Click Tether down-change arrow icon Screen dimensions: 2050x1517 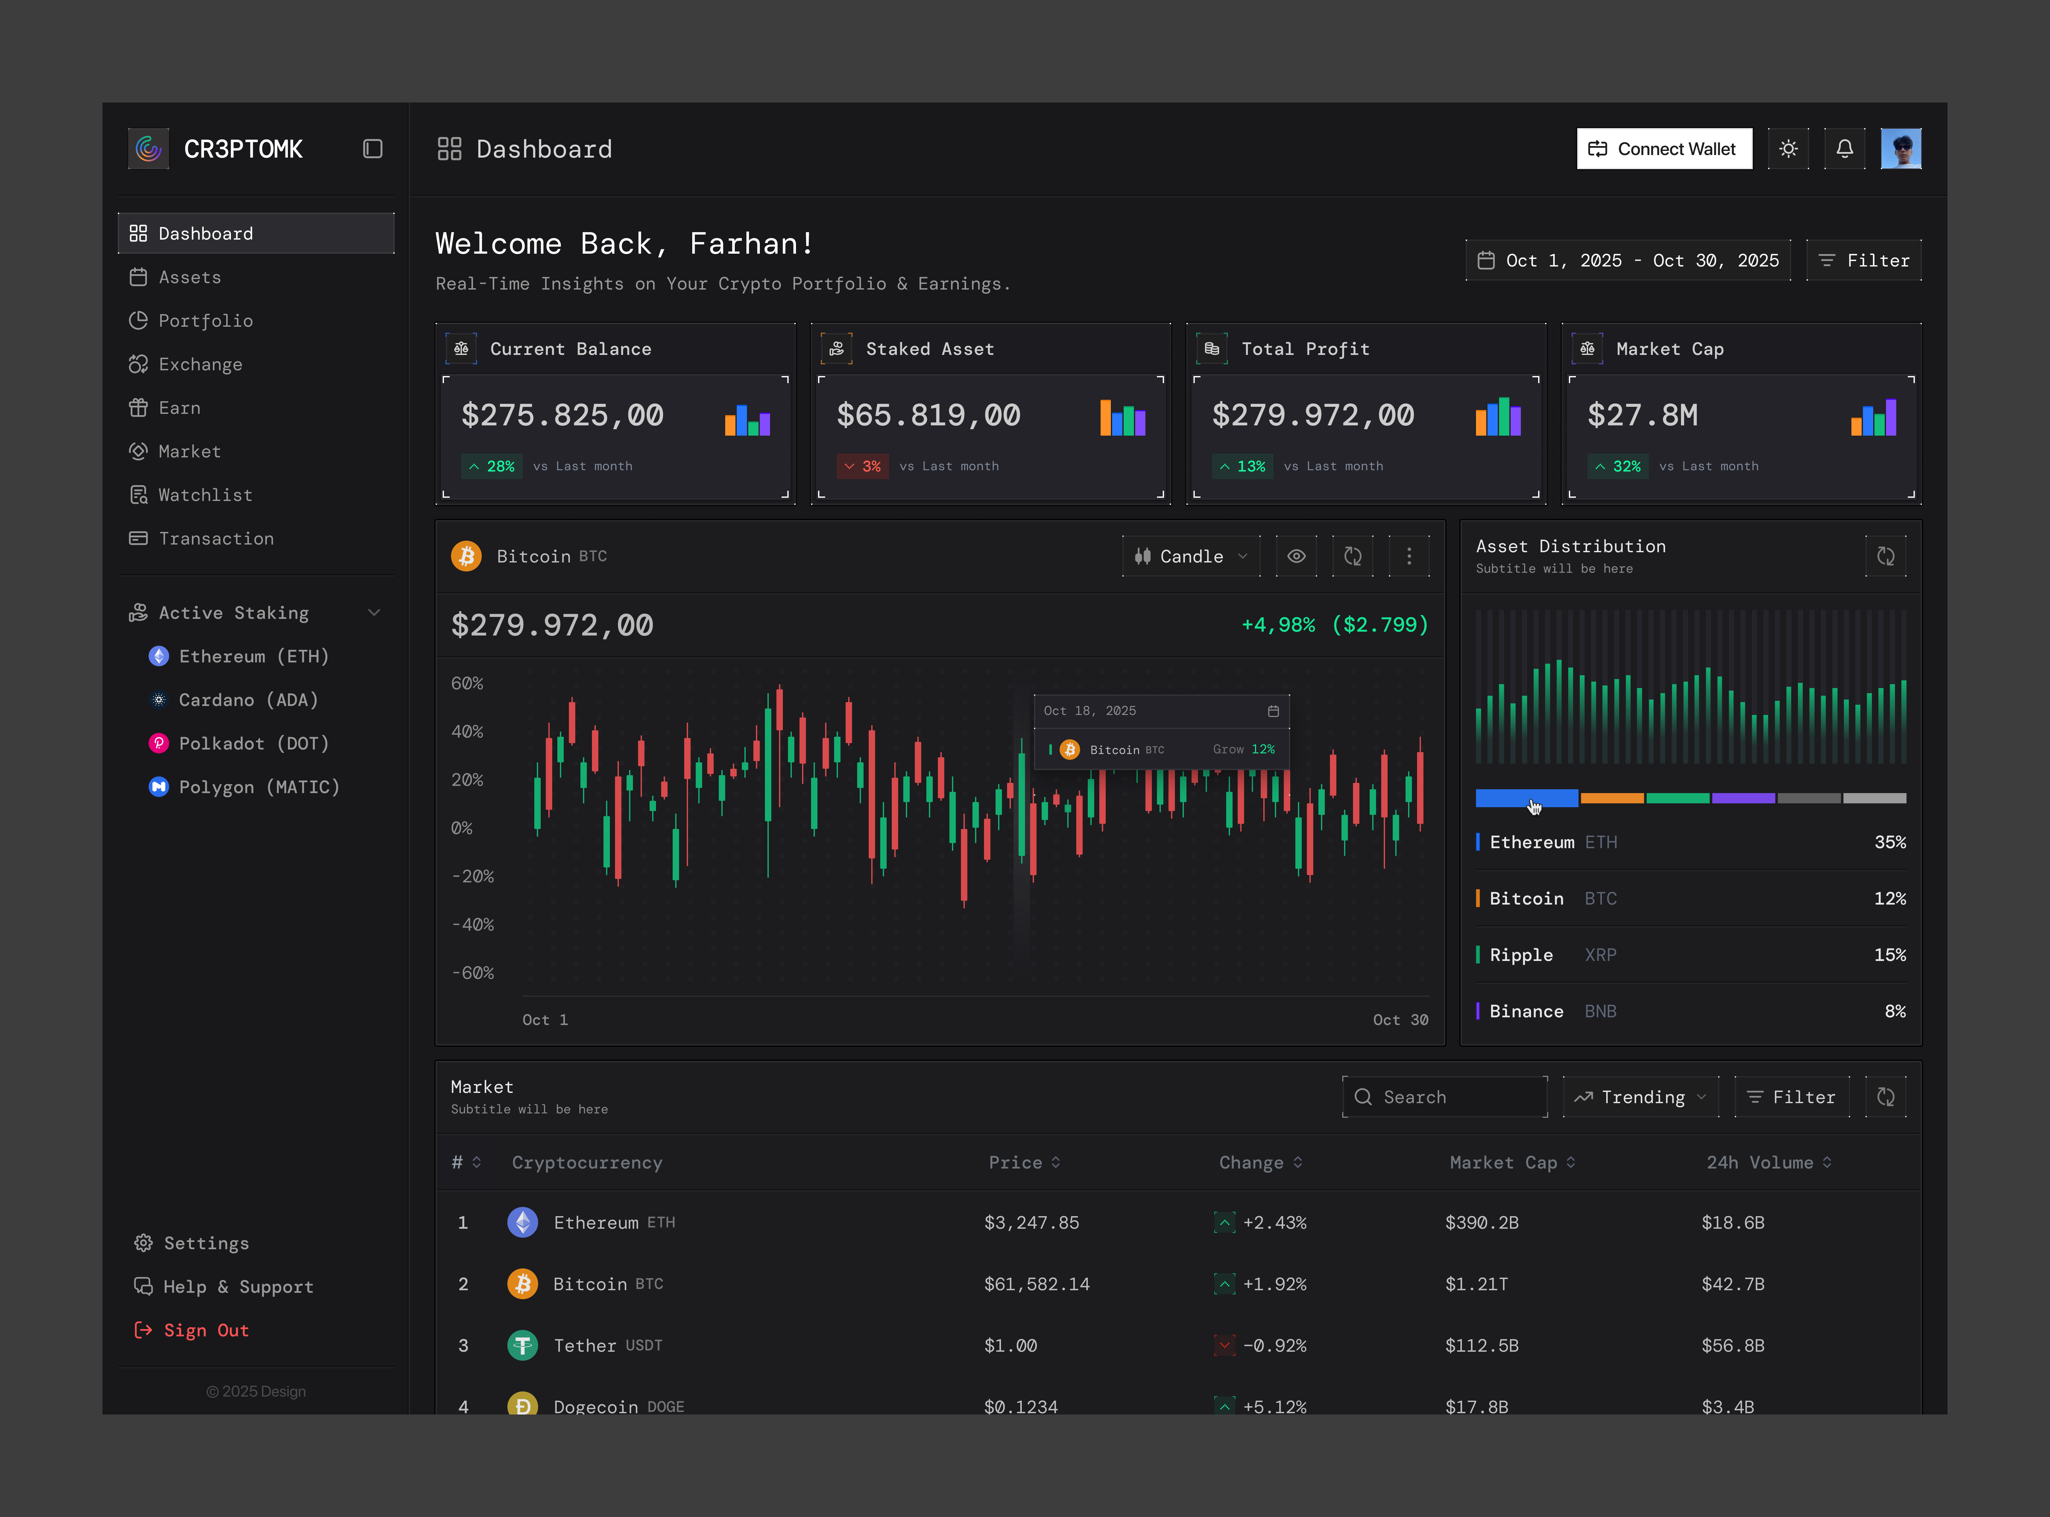(x=1225, y=1345)
